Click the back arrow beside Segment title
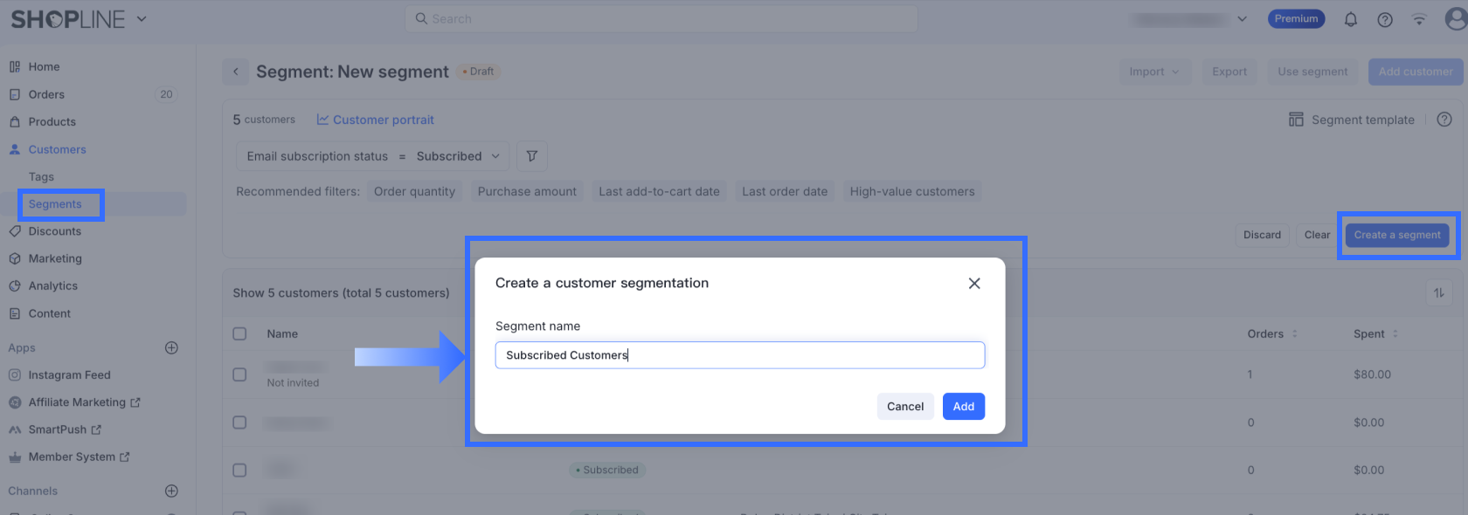 pyautogui.click(x=235, y=72)
